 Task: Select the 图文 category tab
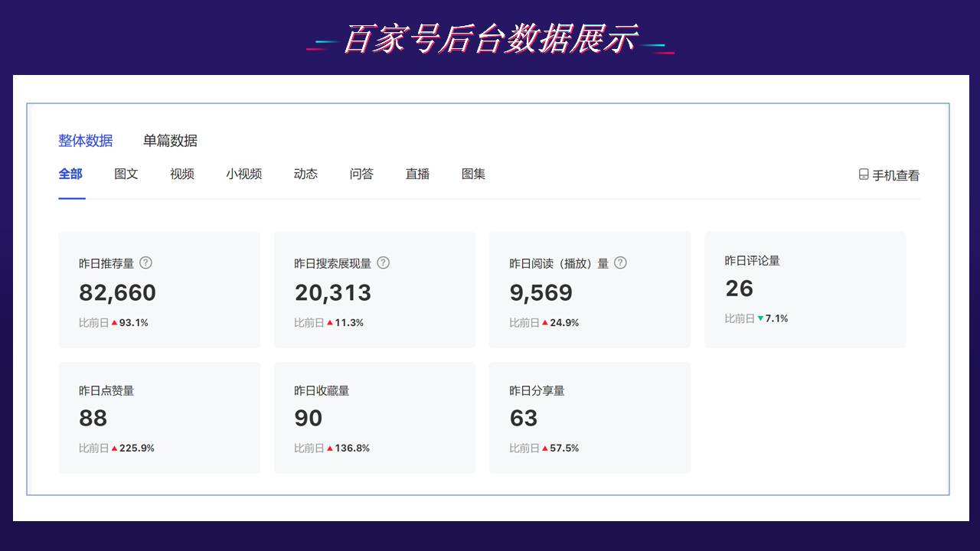pos(126,174)
